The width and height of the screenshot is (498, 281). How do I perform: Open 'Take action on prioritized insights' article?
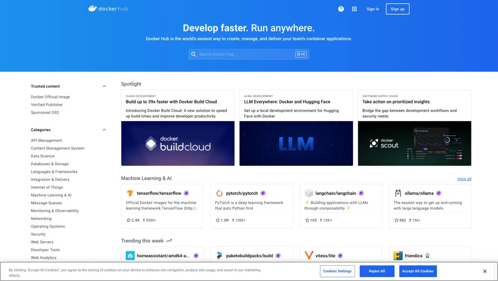point(396,102)
